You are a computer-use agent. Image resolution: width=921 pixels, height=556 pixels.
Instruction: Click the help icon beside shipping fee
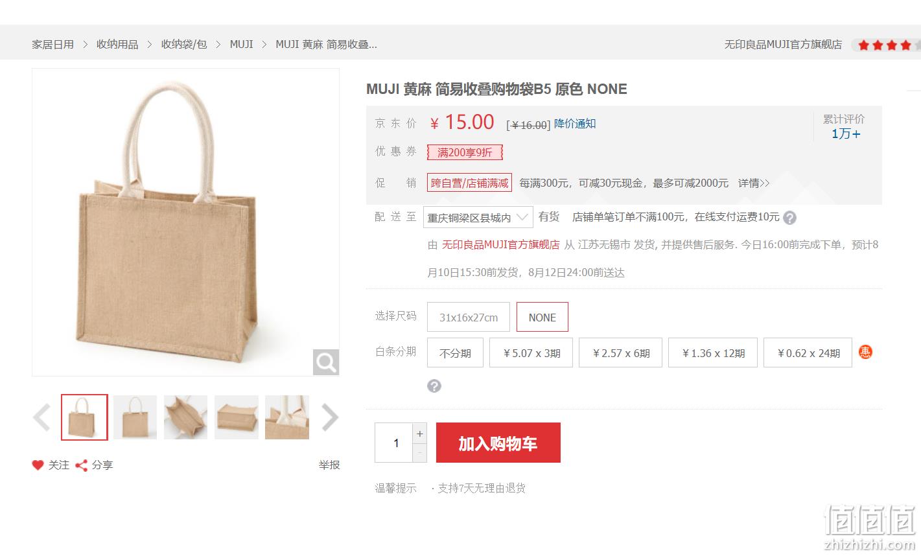pos(789,218)
